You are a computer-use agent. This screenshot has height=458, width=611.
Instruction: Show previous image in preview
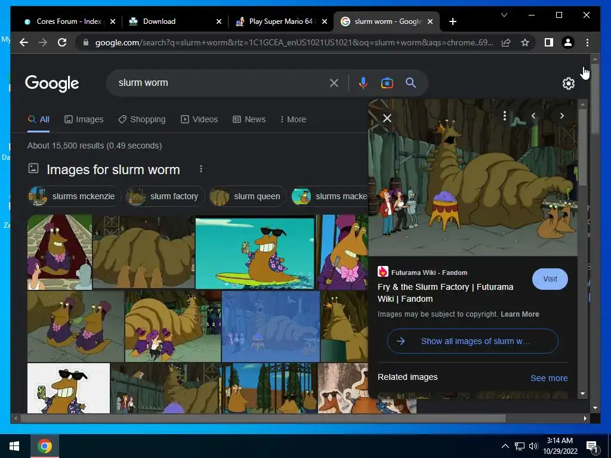point(533,116)
